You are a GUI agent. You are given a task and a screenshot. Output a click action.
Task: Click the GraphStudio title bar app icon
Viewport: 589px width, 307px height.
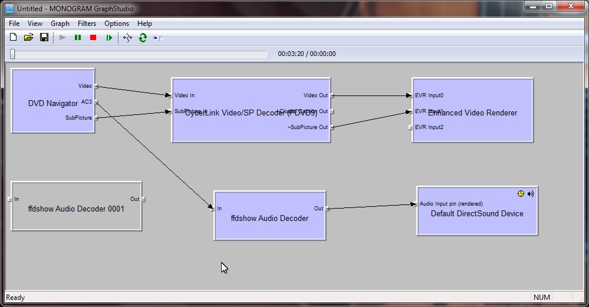9,8
